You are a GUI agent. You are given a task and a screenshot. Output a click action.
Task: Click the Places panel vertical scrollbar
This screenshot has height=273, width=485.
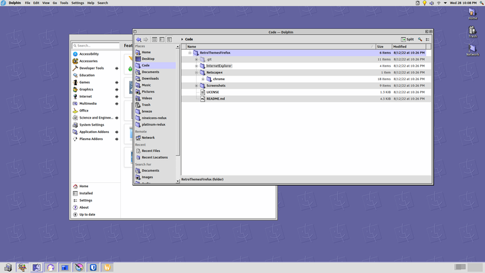click(178, 102)
